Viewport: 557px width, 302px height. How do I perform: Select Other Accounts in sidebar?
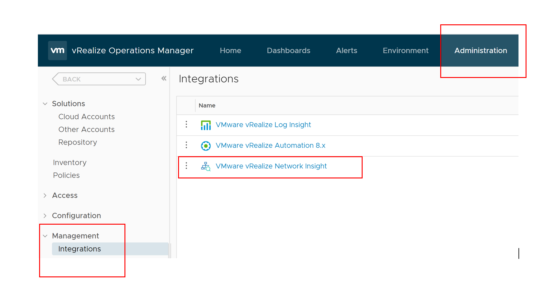87,129
